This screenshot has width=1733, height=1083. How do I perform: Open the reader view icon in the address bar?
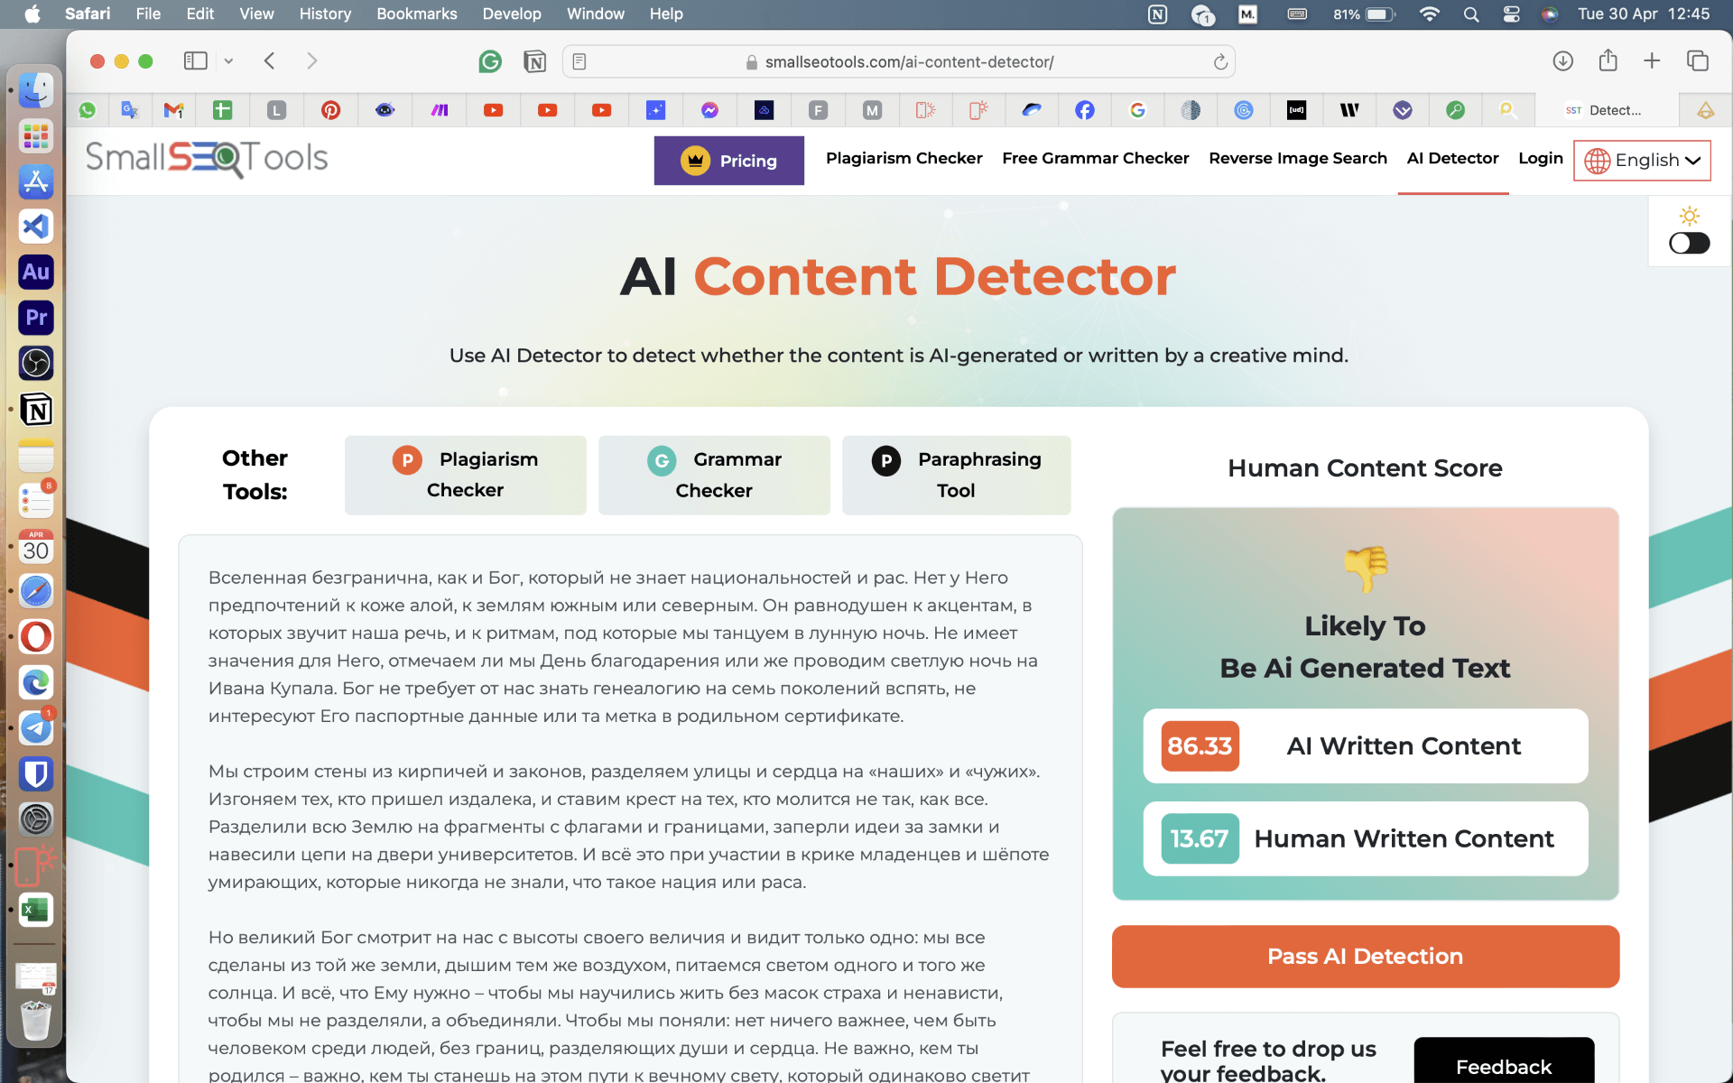[579, 61]
